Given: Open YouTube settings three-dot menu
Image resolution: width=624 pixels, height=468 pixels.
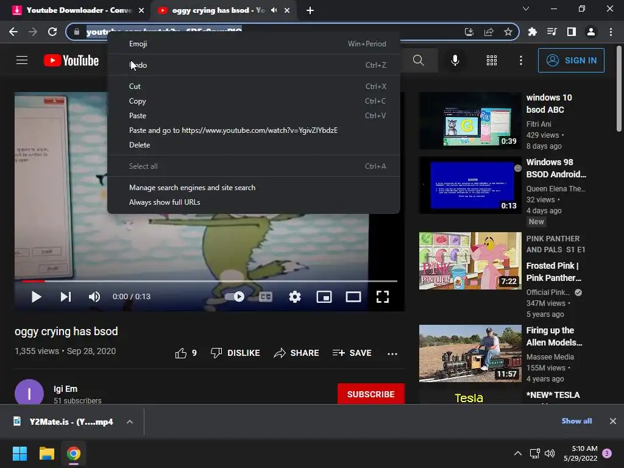Looking at the screenshot, I should pyautogui.click(x=520, y=60).
